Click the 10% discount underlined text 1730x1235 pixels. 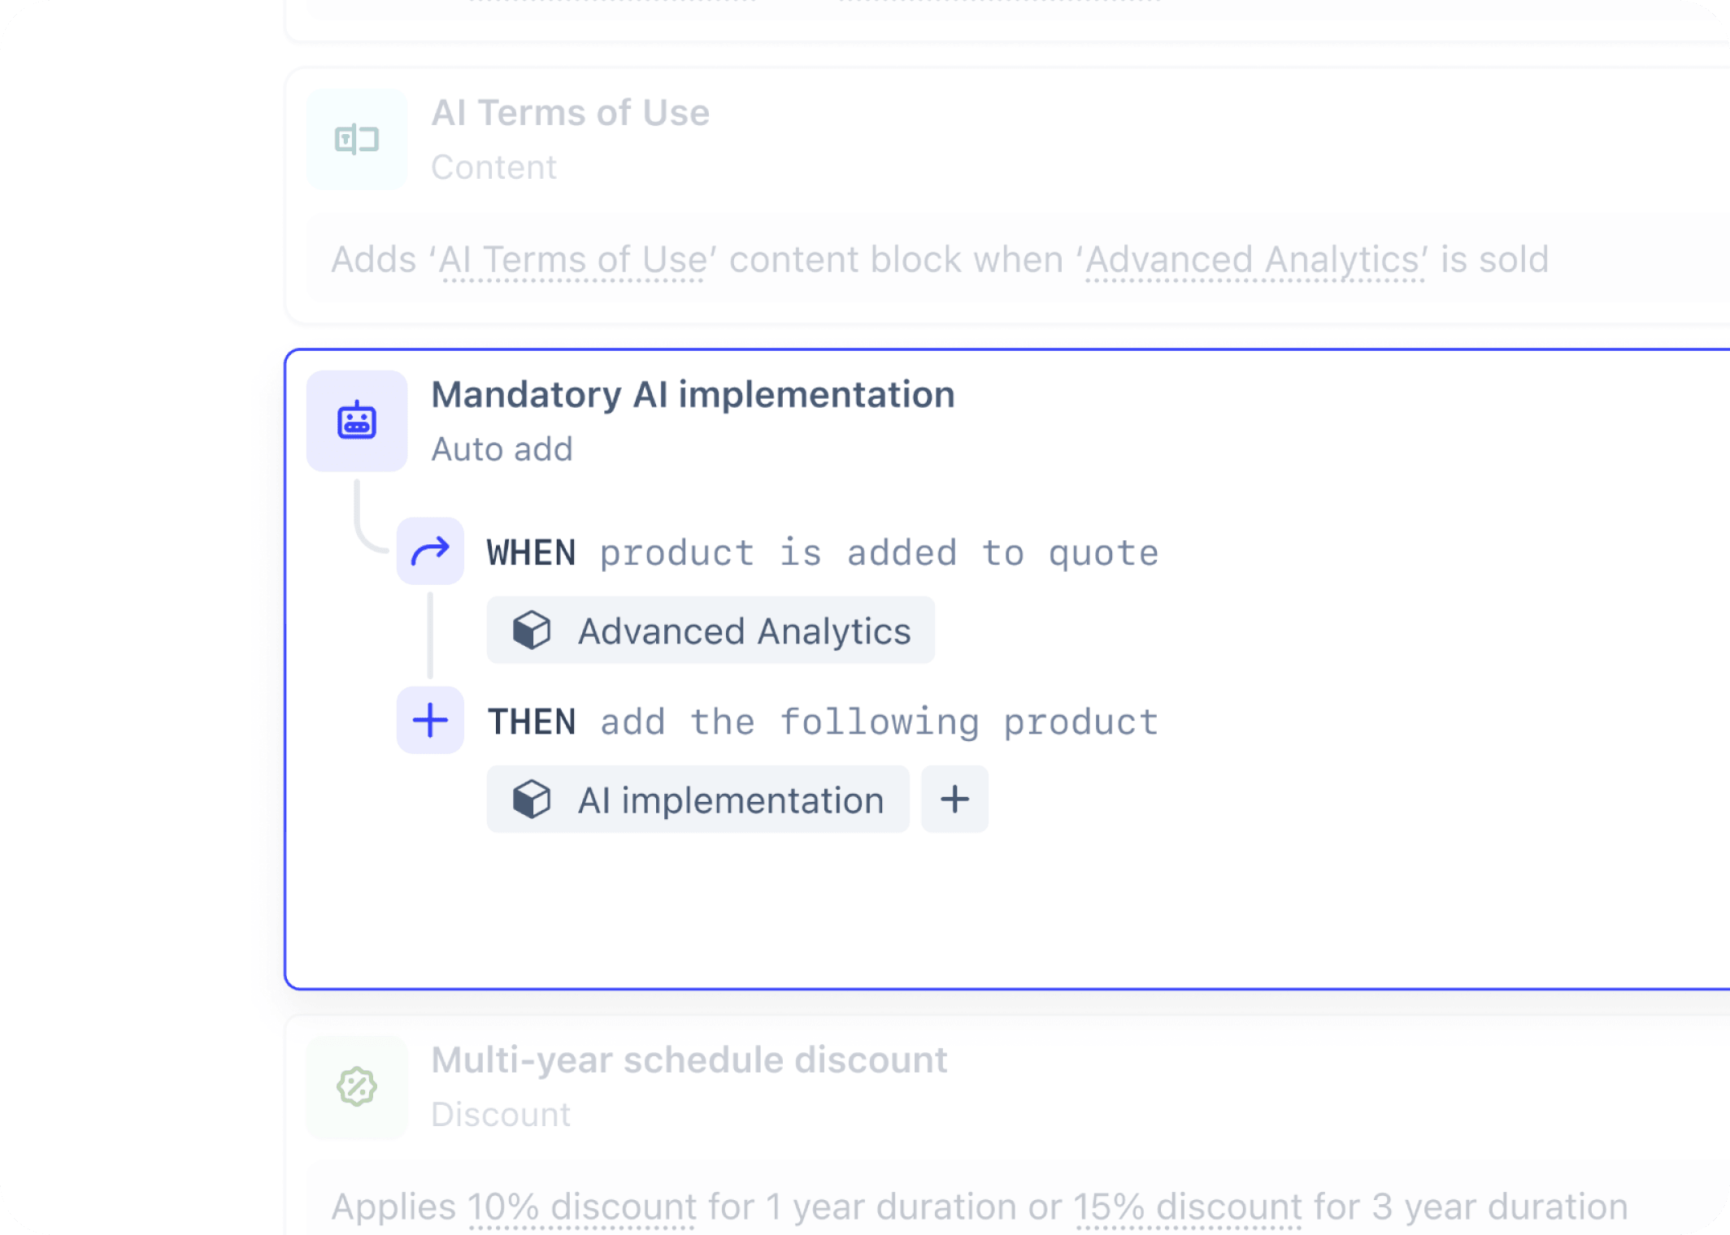579,1206
